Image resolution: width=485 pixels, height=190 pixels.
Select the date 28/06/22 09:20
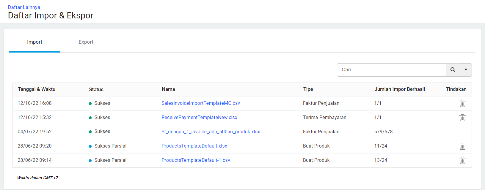click(34, 146)
